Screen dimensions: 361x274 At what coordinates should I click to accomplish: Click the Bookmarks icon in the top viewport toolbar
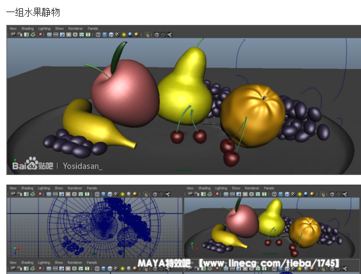point(26,34)
